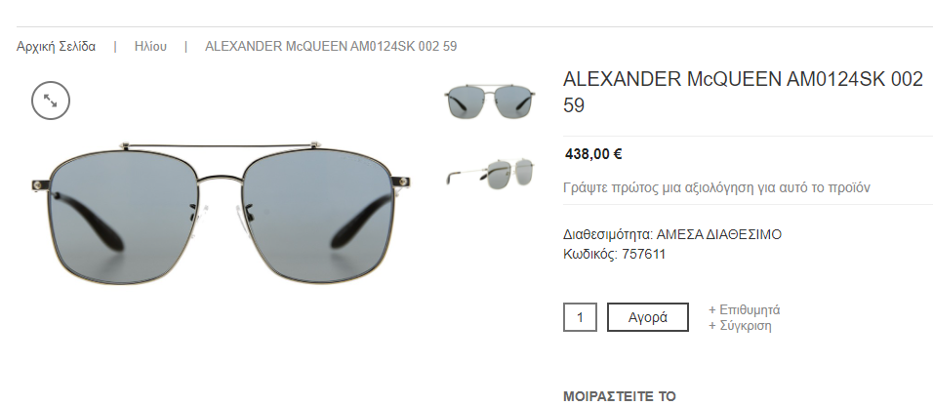Click the ΑΜΕΣΑ ΔΙΑΘΕΣΙΜΟ availability text

719,234
